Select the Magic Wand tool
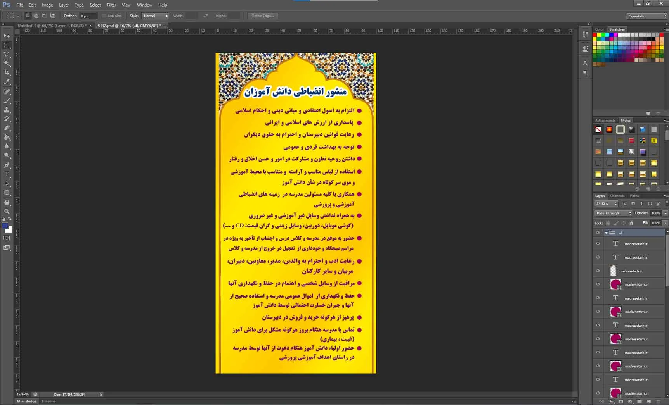669x405 pixels. click(x=7, y=64)
